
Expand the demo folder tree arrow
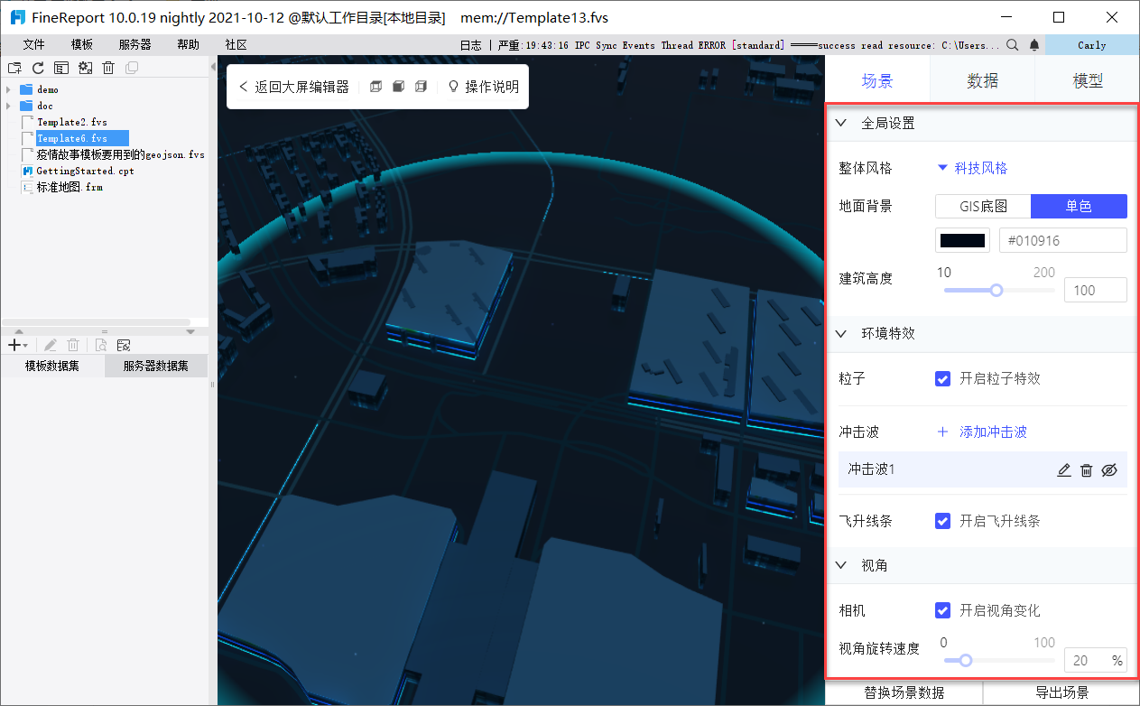pos(8,89)
